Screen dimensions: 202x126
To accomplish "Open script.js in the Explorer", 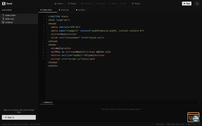I will coord(19,22).
